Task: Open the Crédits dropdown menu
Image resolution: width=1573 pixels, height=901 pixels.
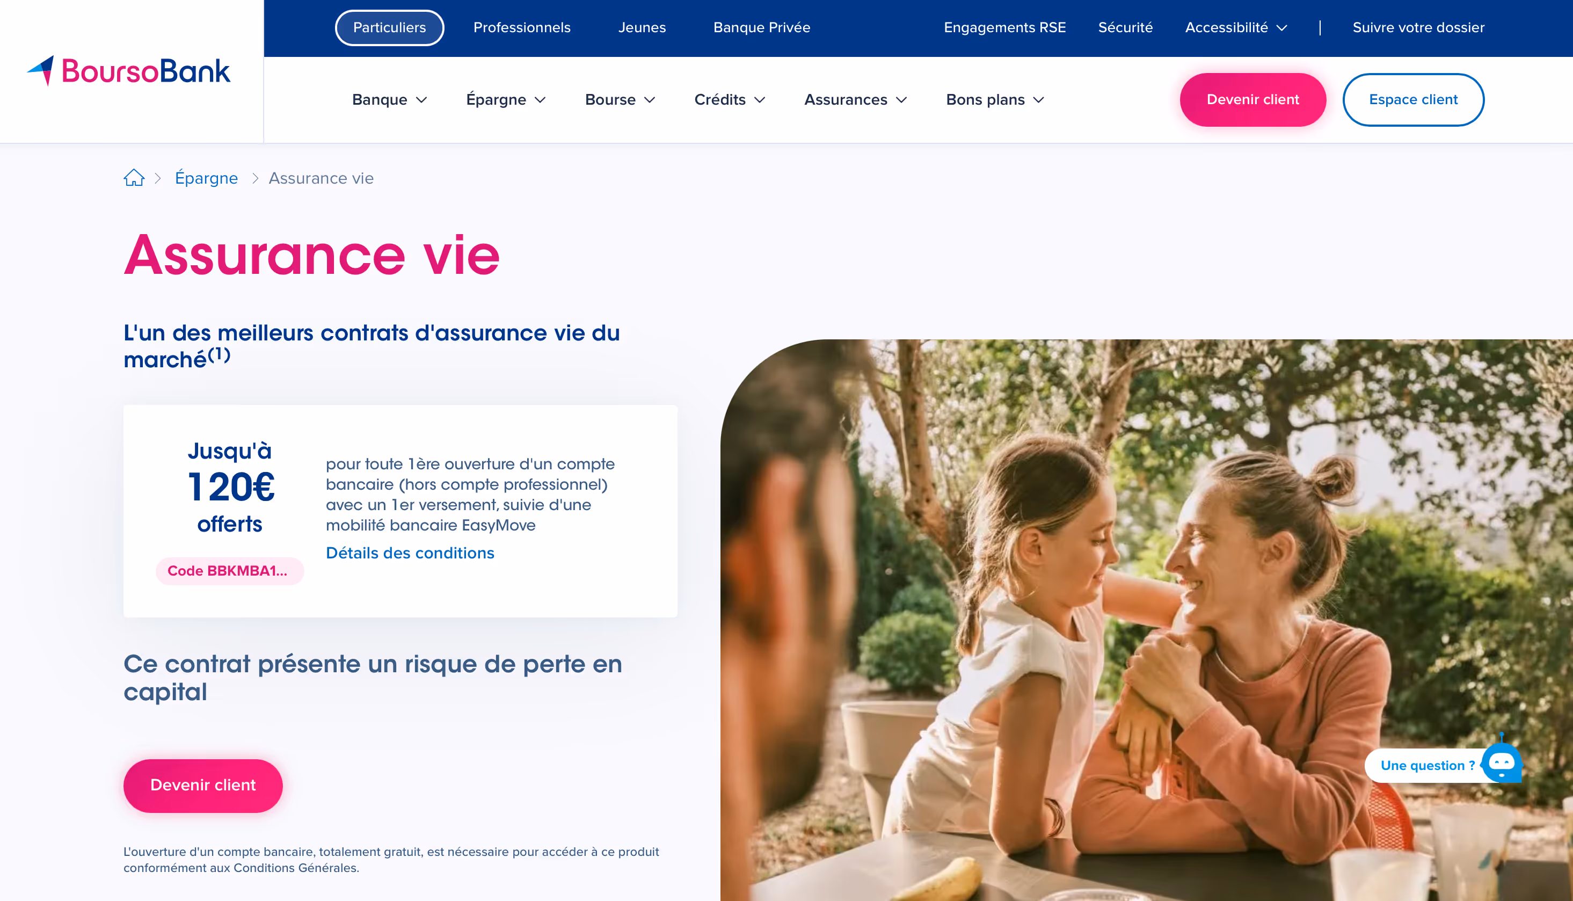Action: tap(729, 100)
